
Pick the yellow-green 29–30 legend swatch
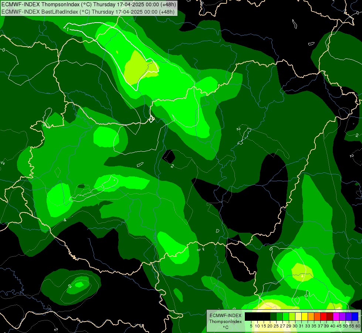pos(292,317)
